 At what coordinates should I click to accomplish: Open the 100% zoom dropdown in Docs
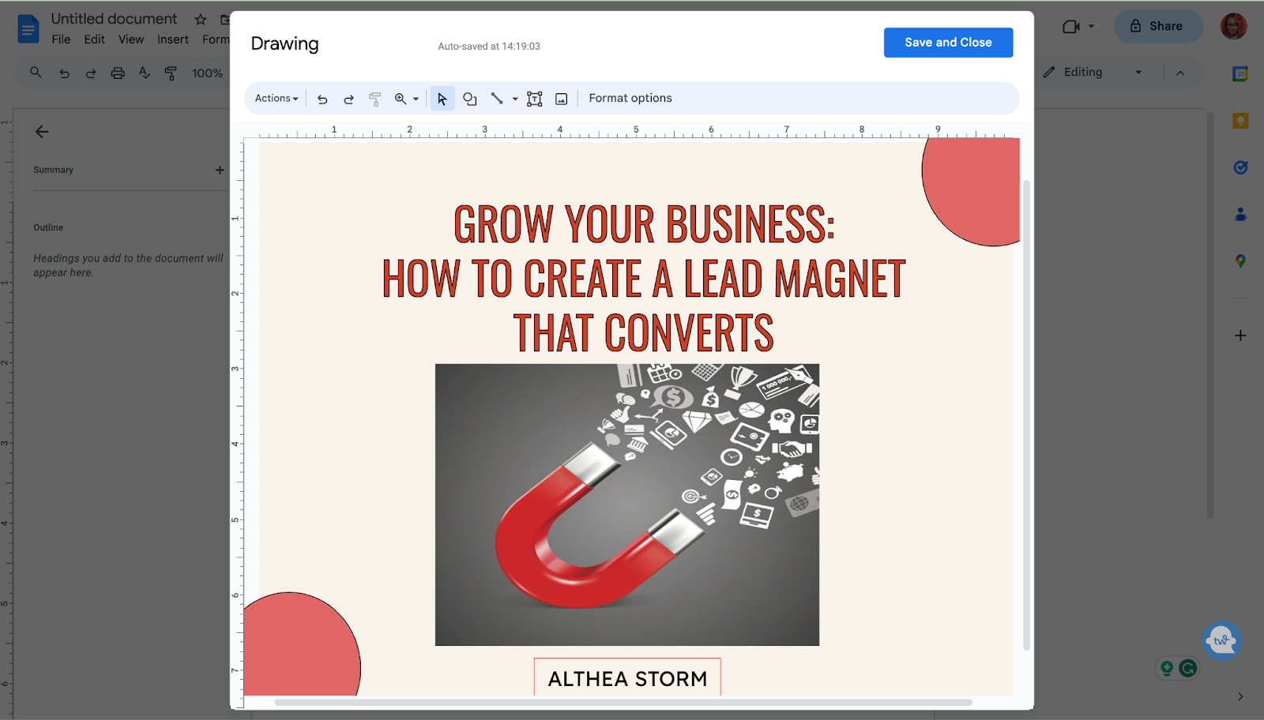[x=207, y=73]
